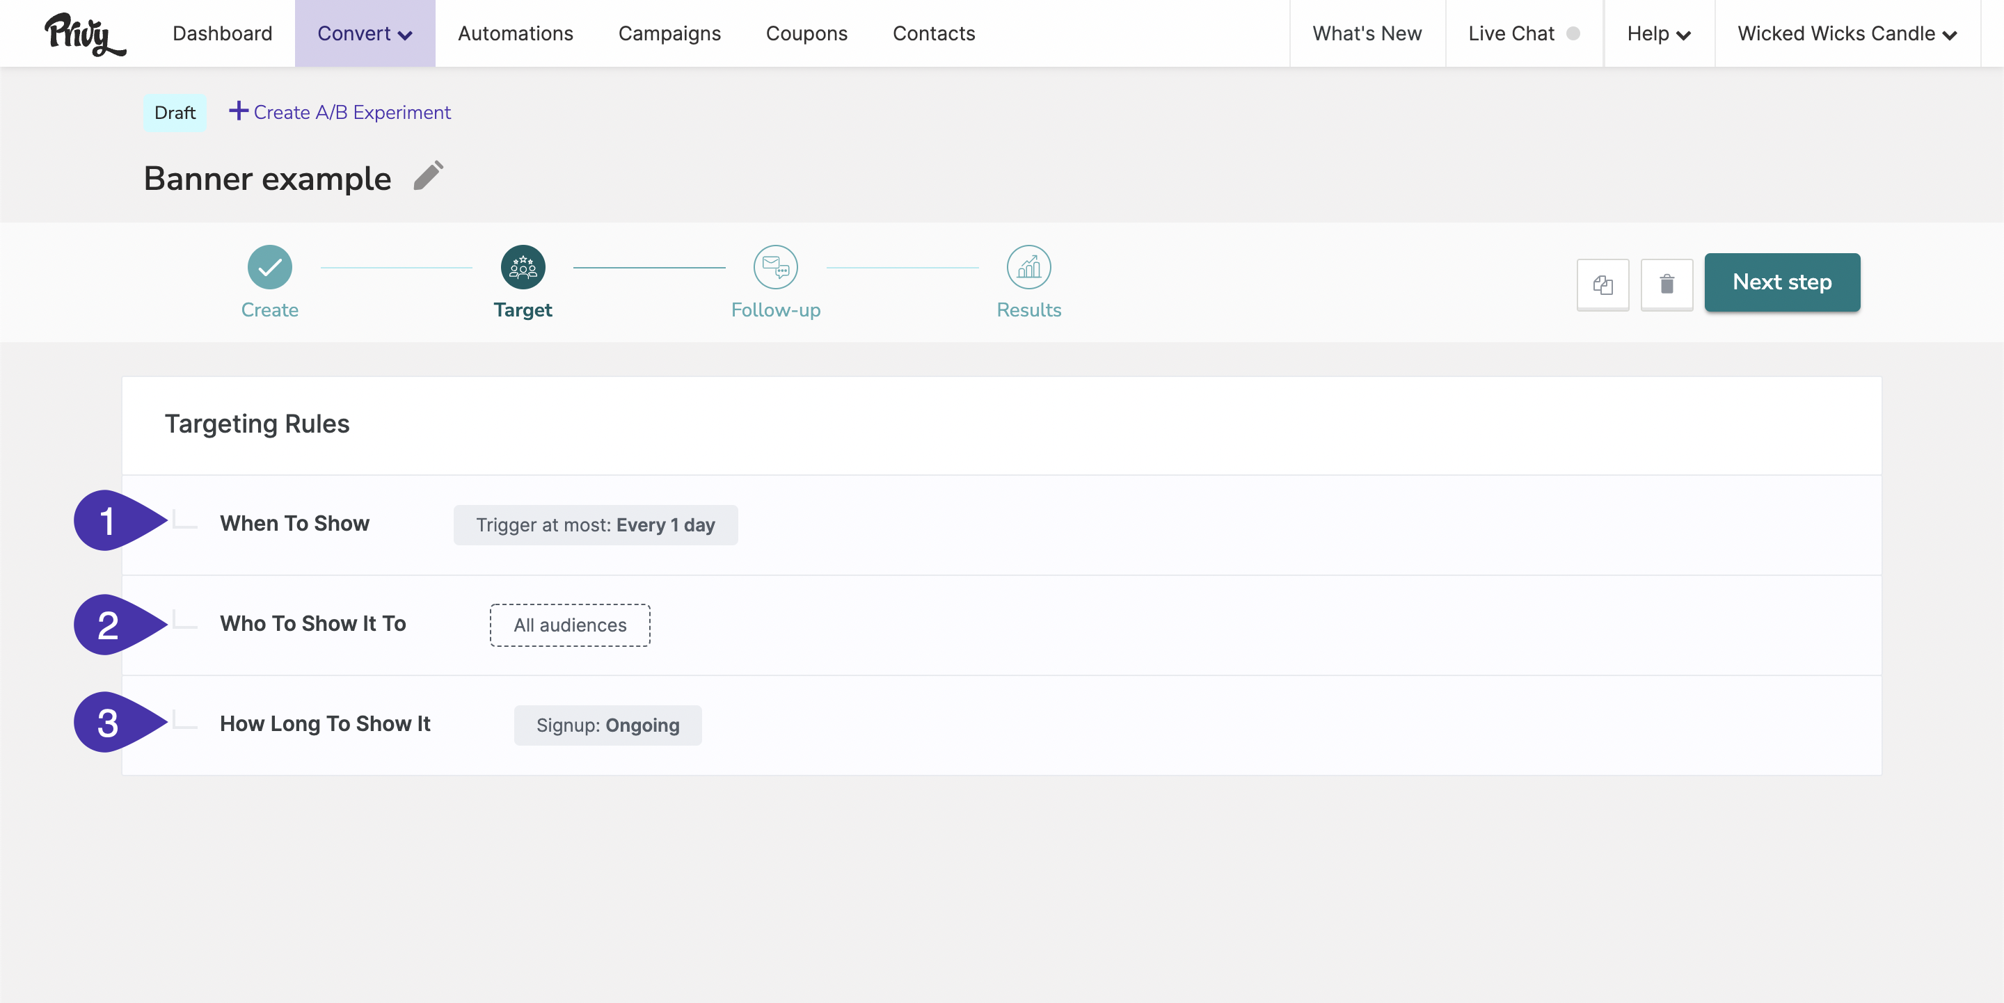This screenshot has height=1003, width=2004.
Task: Click Next step button
Action: point(1781,282)
